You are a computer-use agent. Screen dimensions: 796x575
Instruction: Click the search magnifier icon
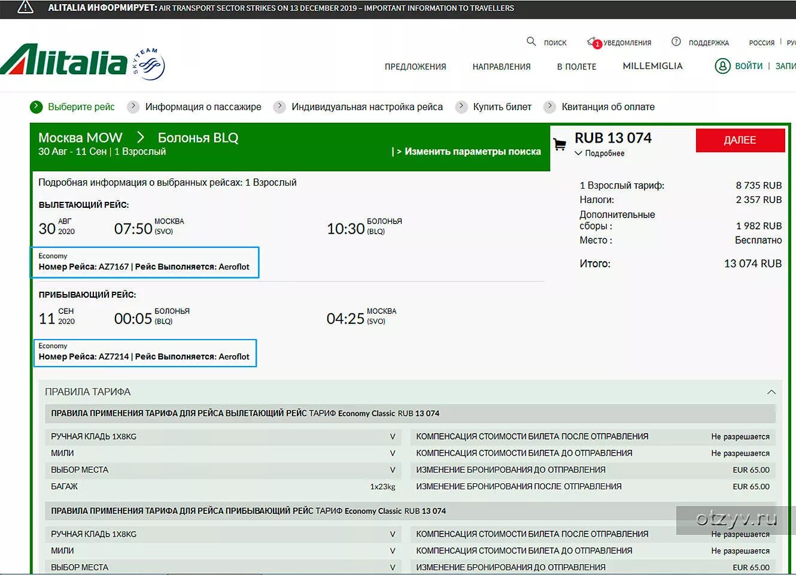(x=531, y=41)
